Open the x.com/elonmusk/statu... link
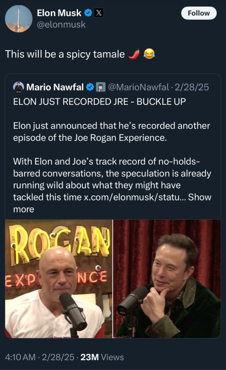The width and height of the screenshot is (226, 370). (135, 197)
